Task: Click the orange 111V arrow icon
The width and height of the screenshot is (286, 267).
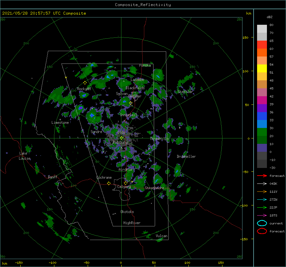Action: click(x=262, y=191)
